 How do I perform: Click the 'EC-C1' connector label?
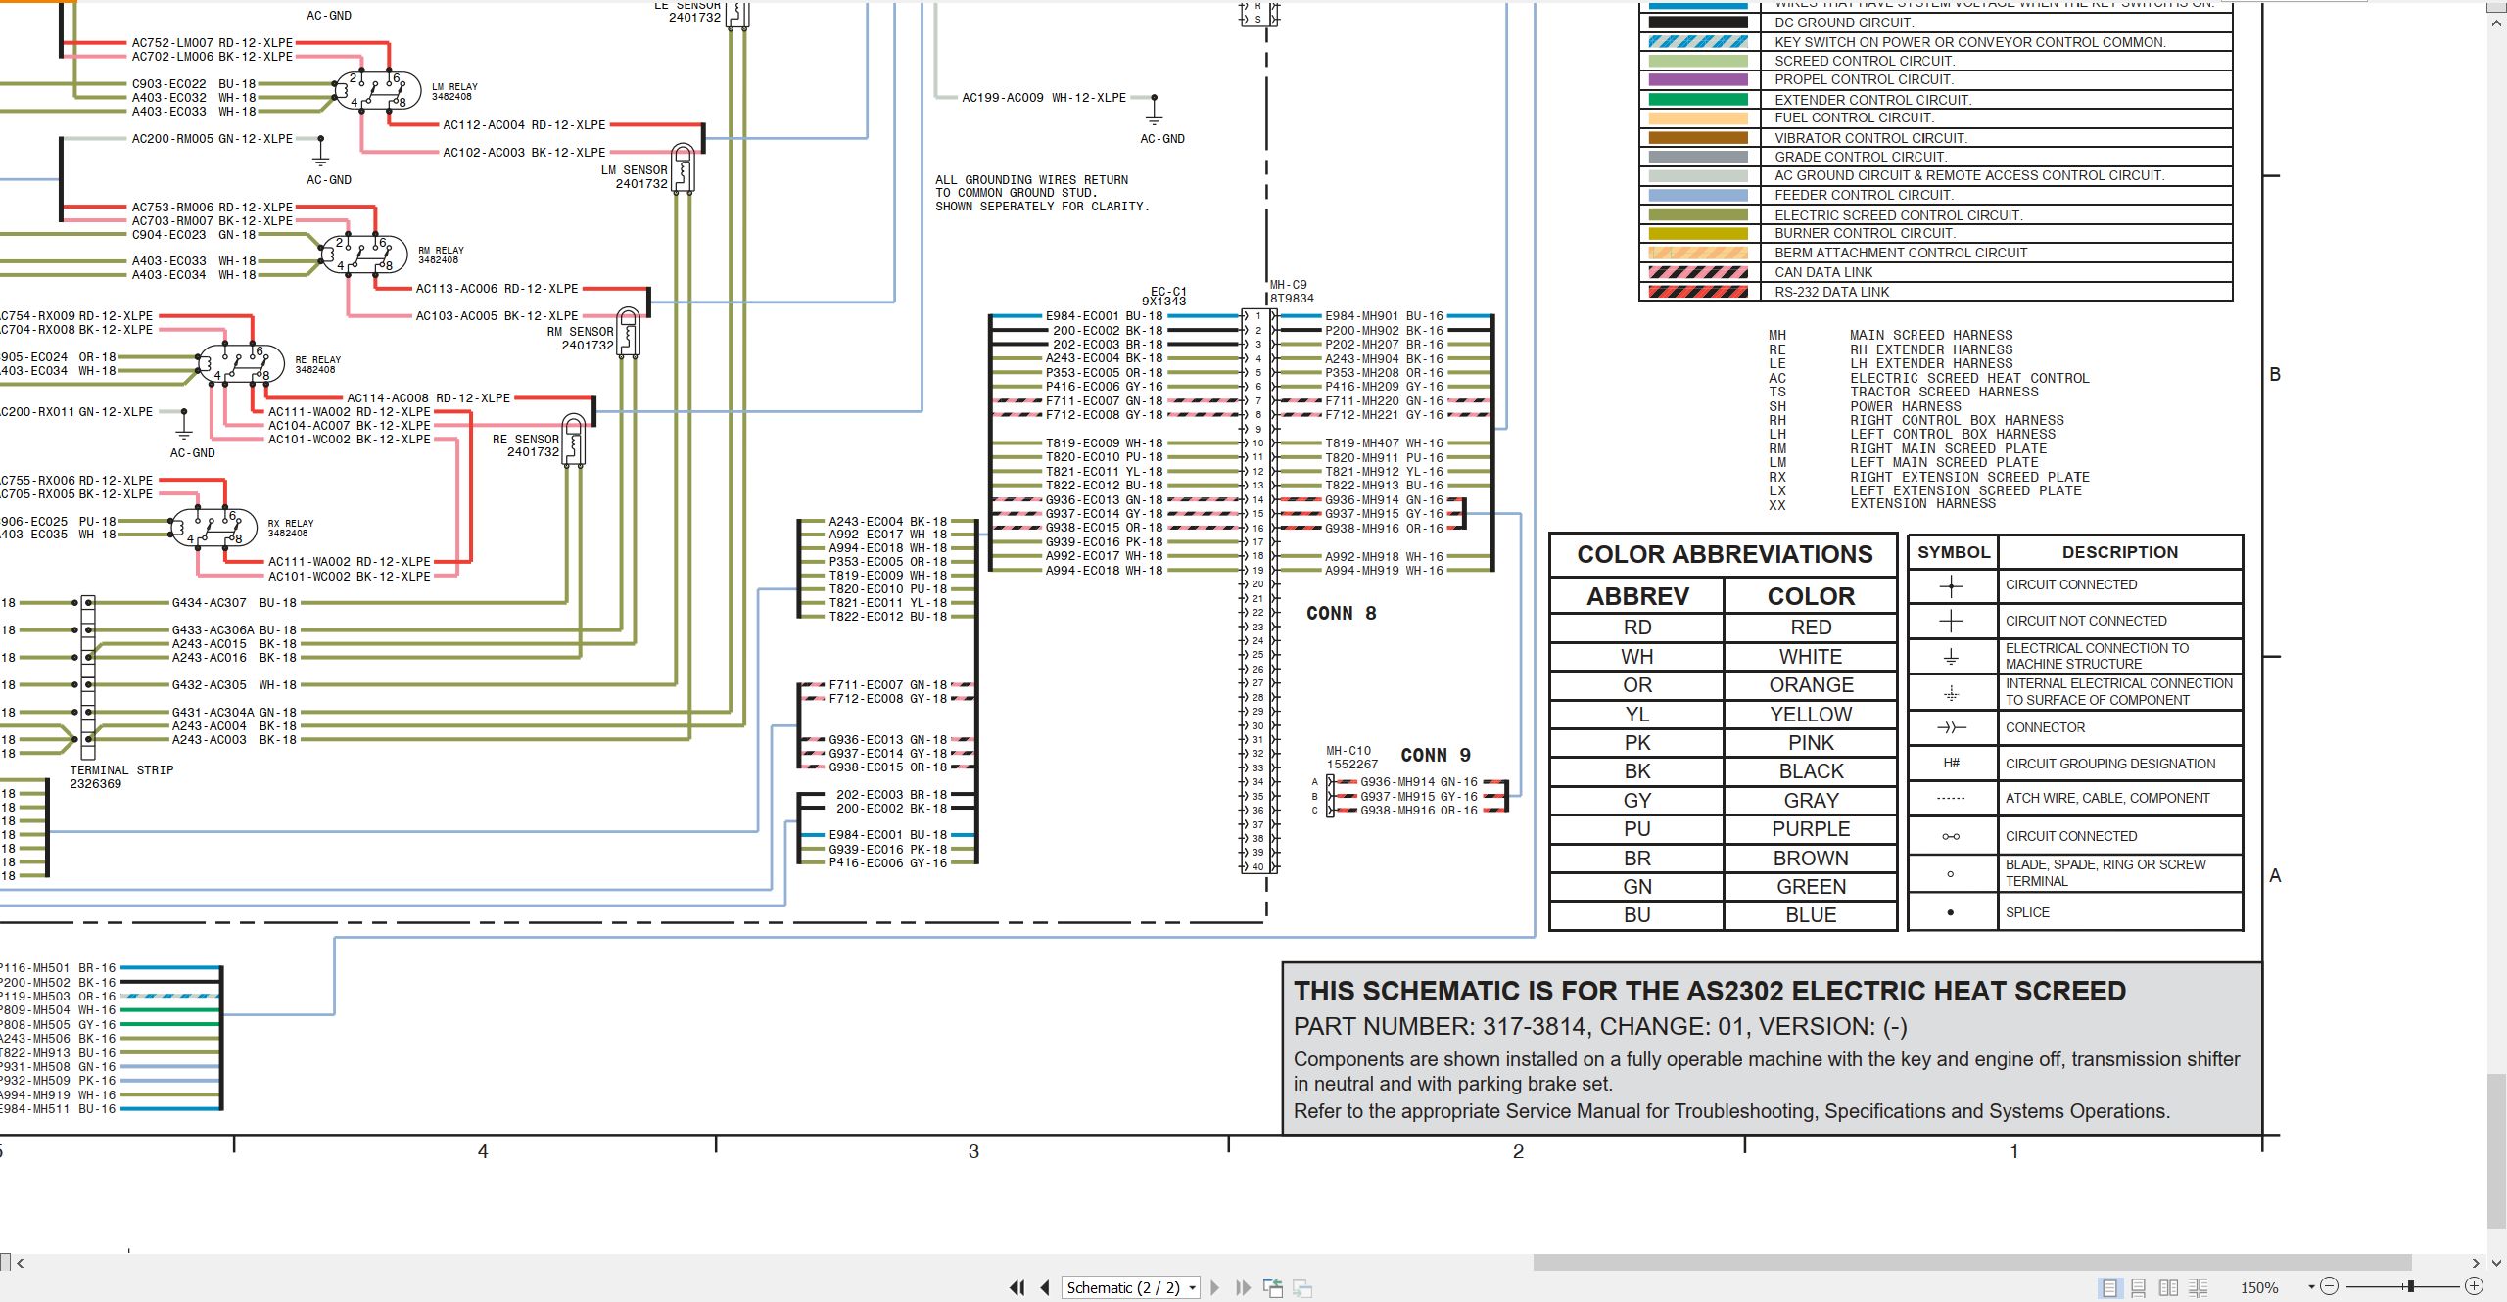1168,292
